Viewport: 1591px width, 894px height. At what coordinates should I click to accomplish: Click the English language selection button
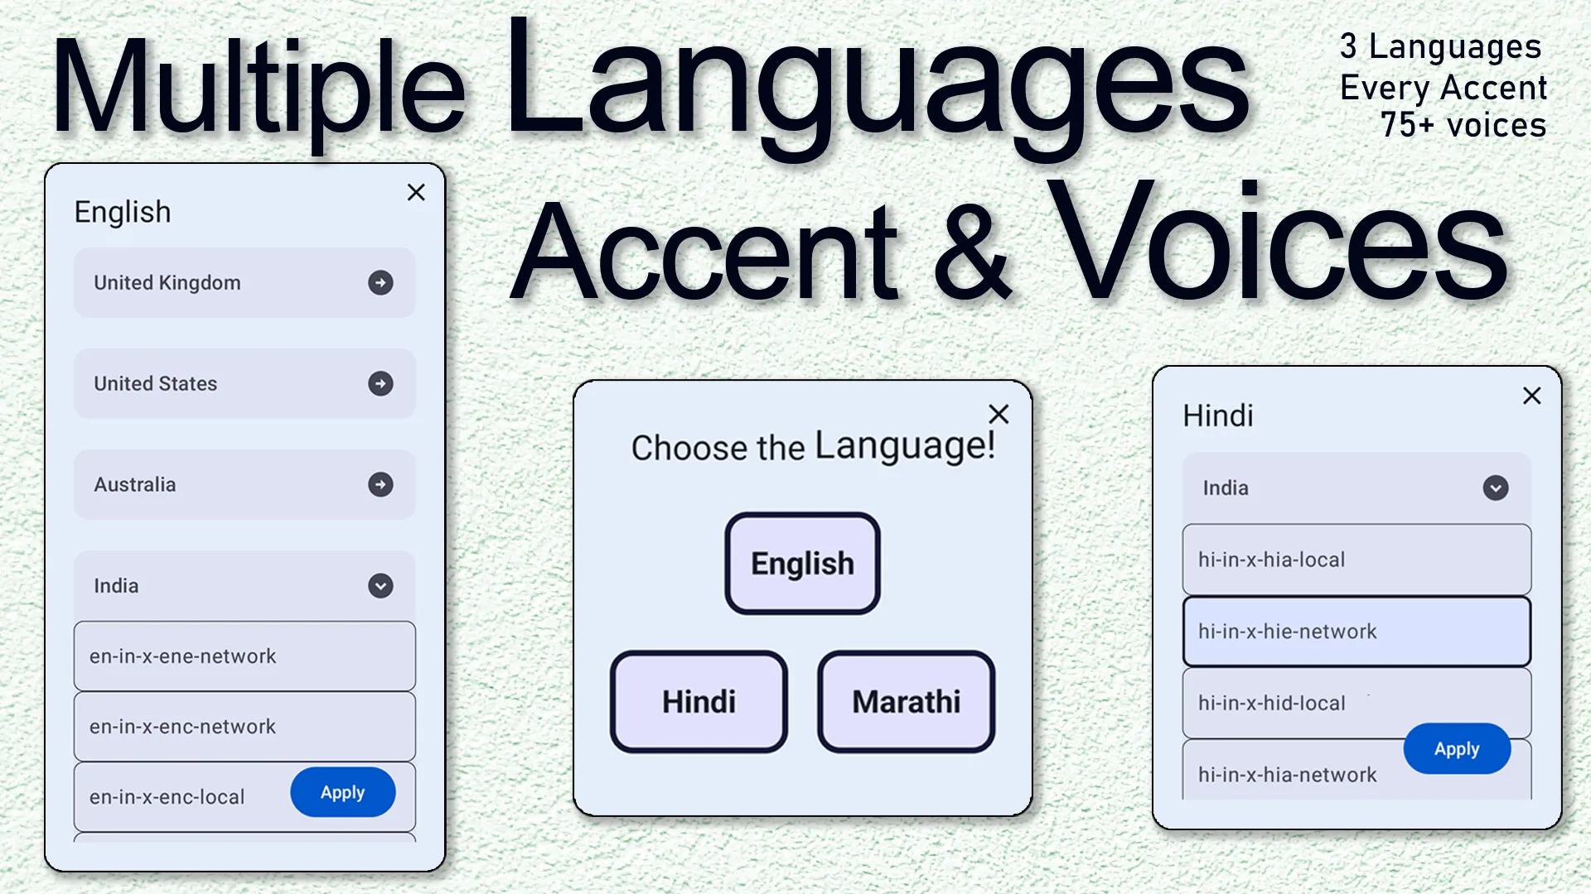[801, 563]
